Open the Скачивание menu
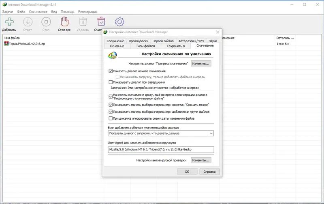 point(38,12)
